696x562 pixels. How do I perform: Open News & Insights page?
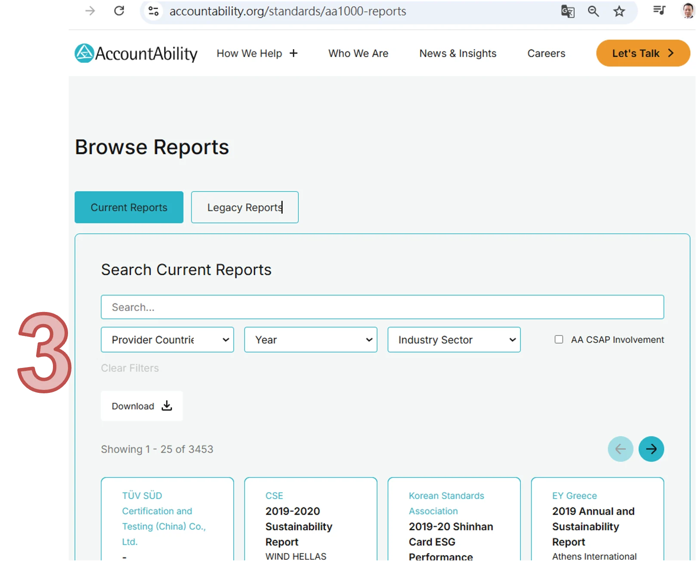[x=458, y=53]
